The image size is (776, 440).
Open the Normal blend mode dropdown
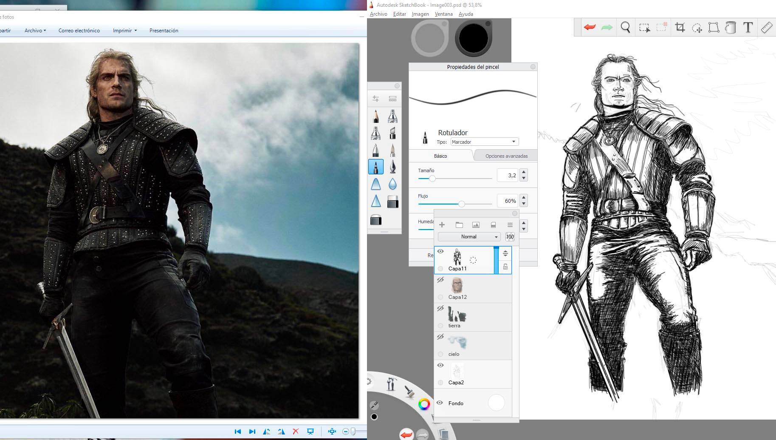(x=469, y=237)
